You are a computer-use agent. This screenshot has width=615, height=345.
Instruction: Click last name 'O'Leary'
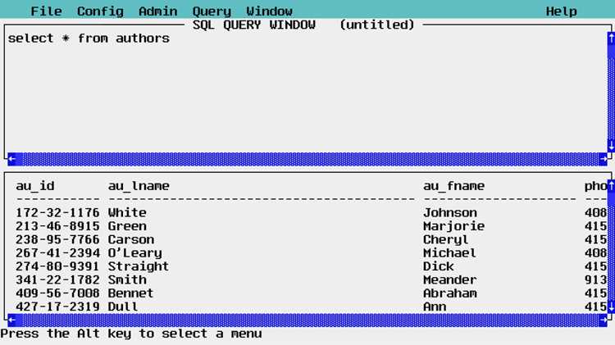(x=135, y=253)
